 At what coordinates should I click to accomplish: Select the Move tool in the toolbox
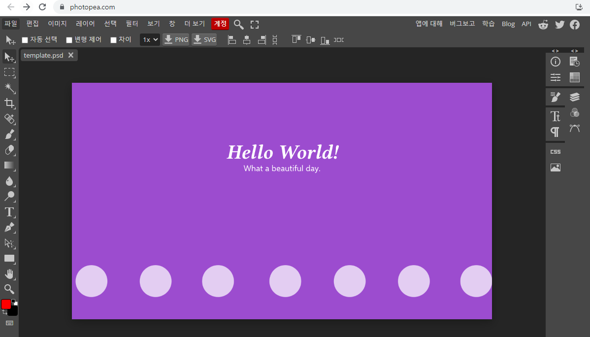coord(9,57)
